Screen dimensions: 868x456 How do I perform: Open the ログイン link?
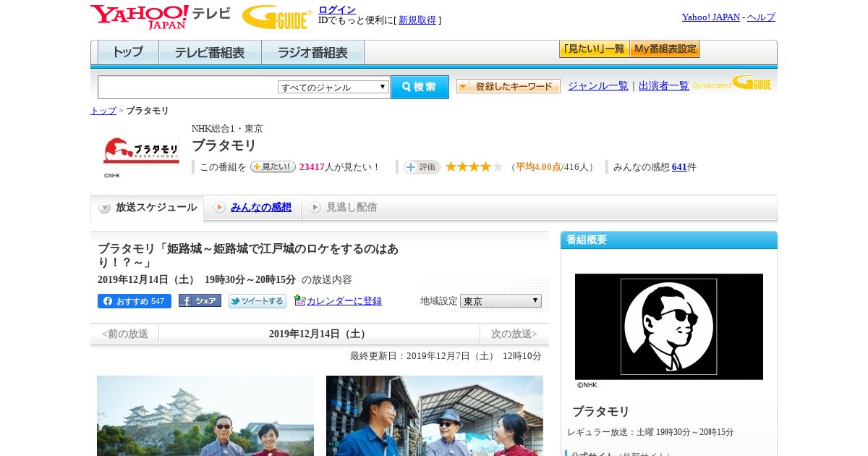337,9
